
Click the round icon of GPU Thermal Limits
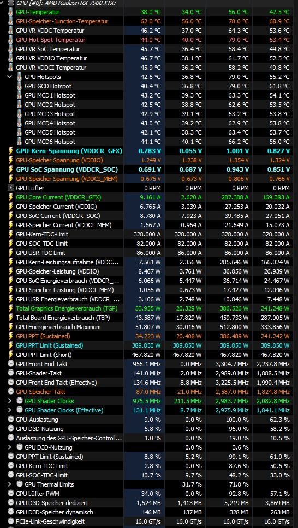(x=20, y=484)
